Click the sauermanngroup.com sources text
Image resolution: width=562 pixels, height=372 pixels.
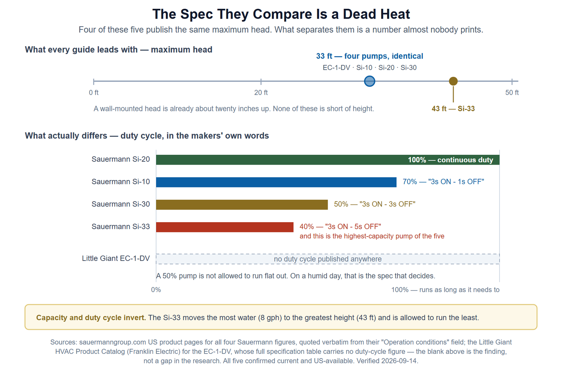[281, 351]
